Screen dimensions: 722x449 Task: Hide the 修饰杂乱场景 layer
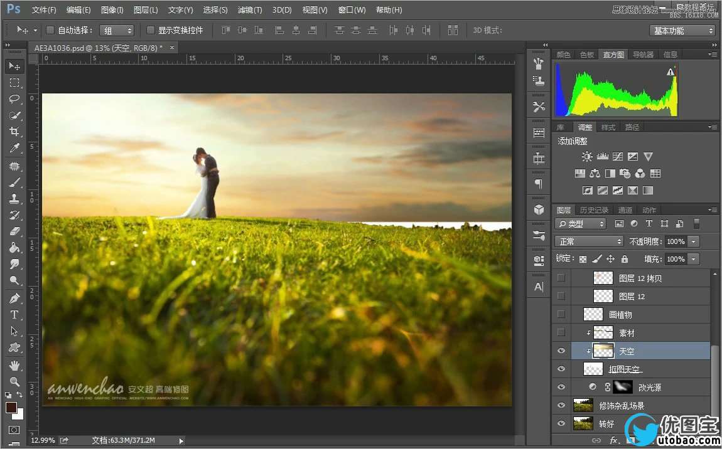[x=561, y=405]
